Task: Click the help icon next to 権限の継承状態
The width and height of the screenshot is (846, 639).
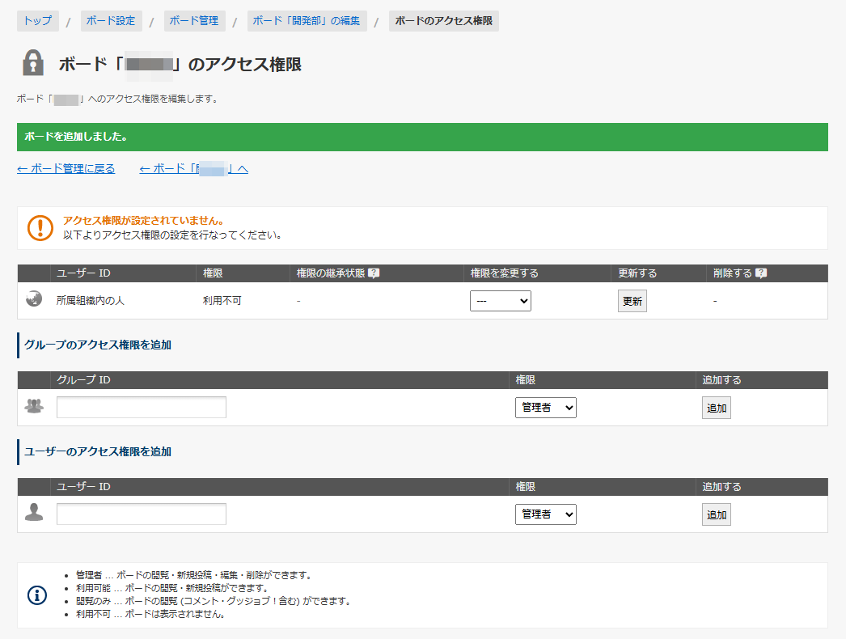Action: pyautogui.click(x=374, y=273)
